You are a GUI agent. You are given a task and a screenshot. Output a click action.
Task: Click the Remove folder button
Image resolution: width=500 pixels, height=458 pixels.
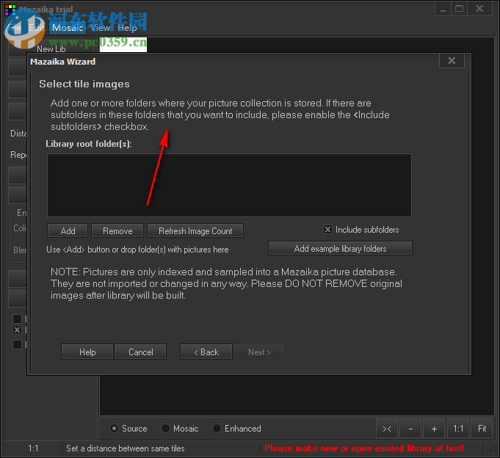click(x=117, y=230)
